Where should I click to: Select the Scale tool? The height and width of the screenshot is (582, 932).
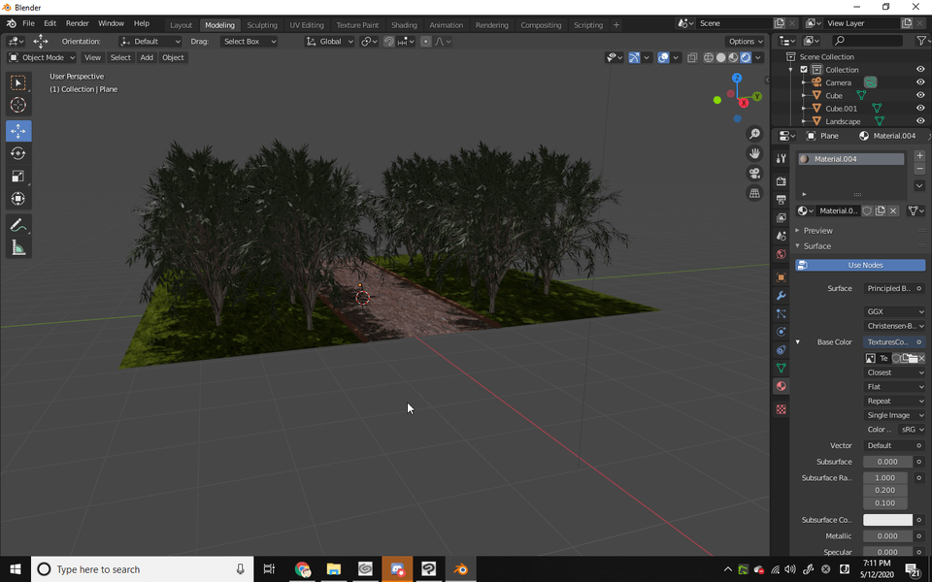coord(18,176)
